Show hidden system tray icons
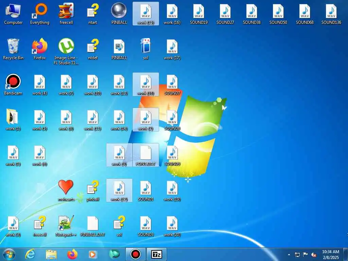 [x=289, y=255]
